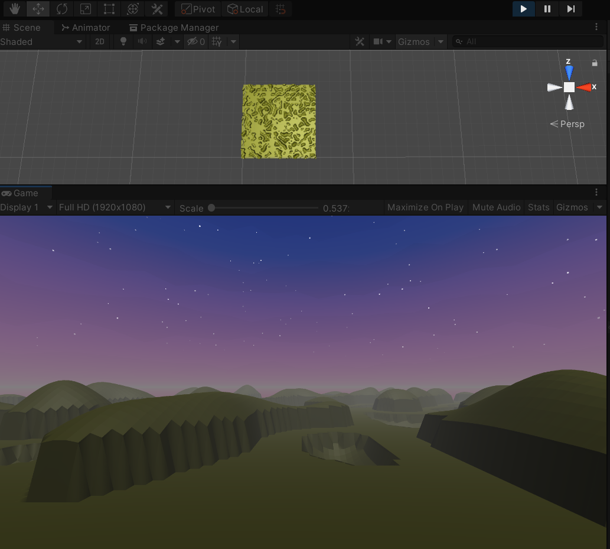Toggle Scene view Gizmos button

click(x=414, y=41)
